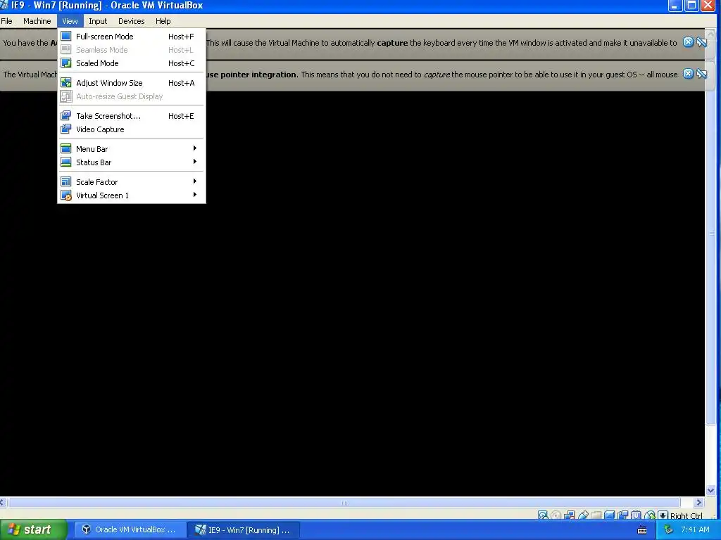Click the Windows start button

[34, 530]
